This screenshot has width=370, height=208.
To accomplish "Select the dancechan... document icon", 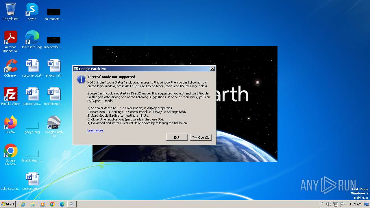I will 32,96.
